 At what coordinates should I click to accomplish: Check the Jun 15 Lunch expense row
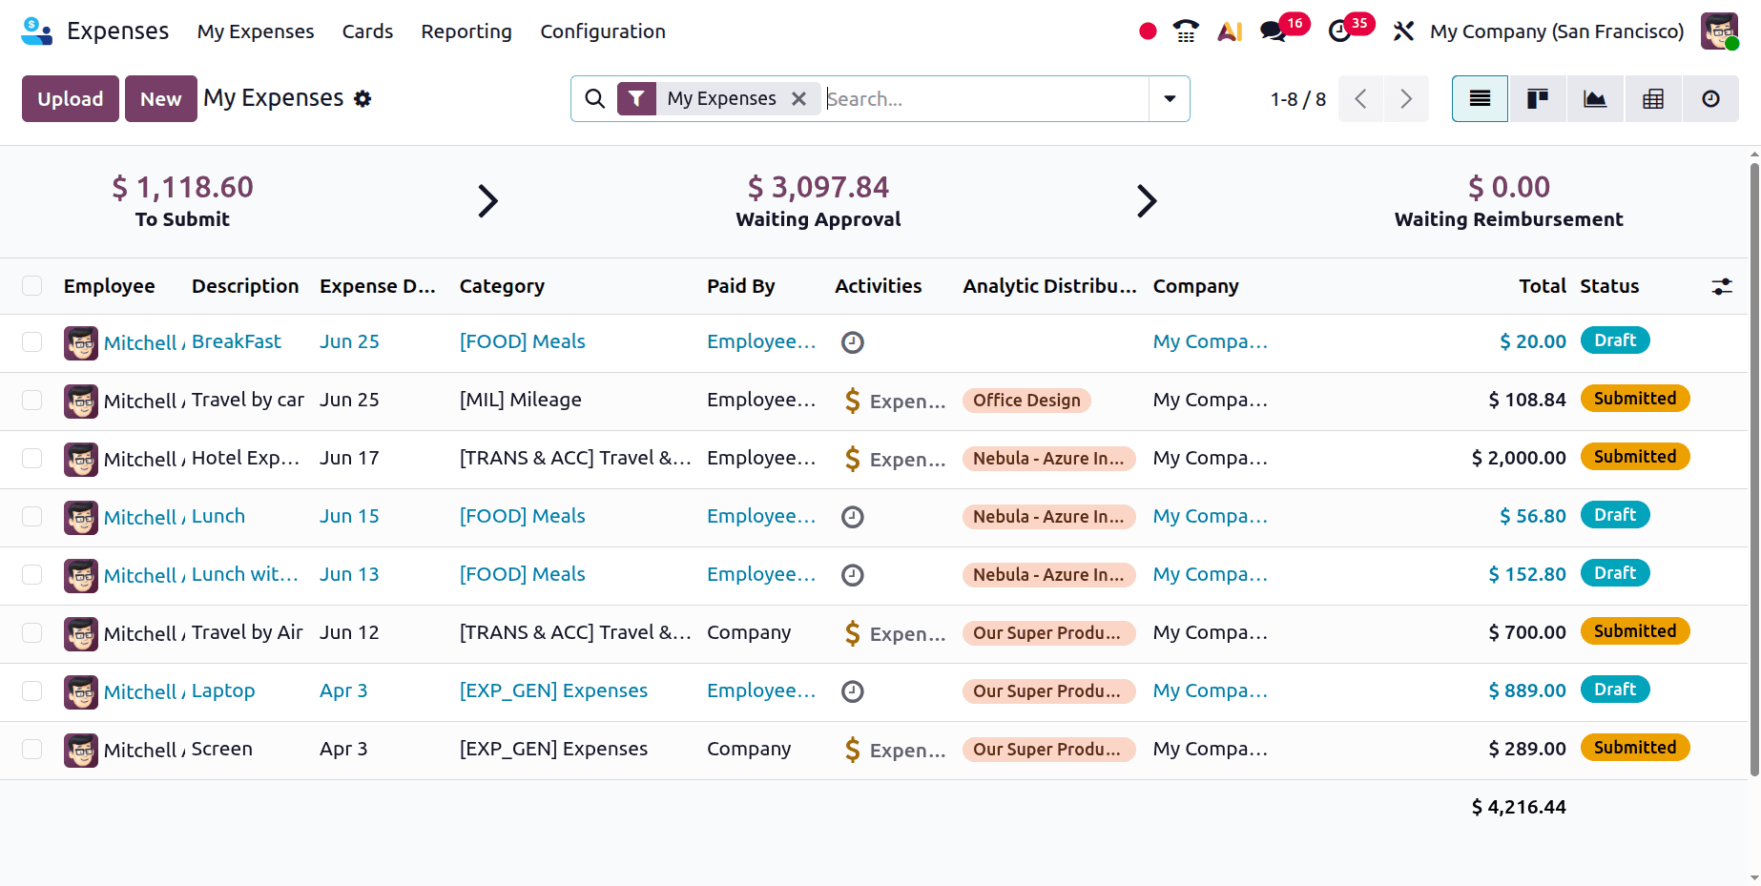tap(32, 517)
